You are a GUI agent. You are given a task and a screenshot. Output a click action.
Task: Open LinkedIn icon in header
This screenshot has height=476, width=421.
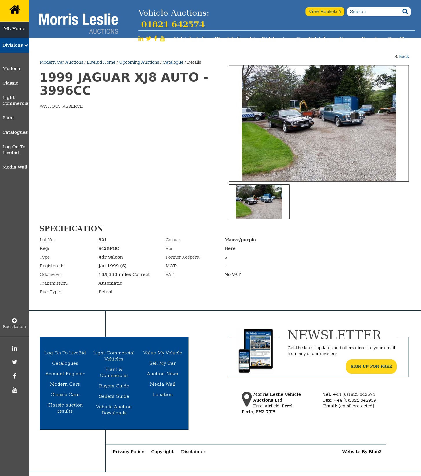(x=141, y=39)
